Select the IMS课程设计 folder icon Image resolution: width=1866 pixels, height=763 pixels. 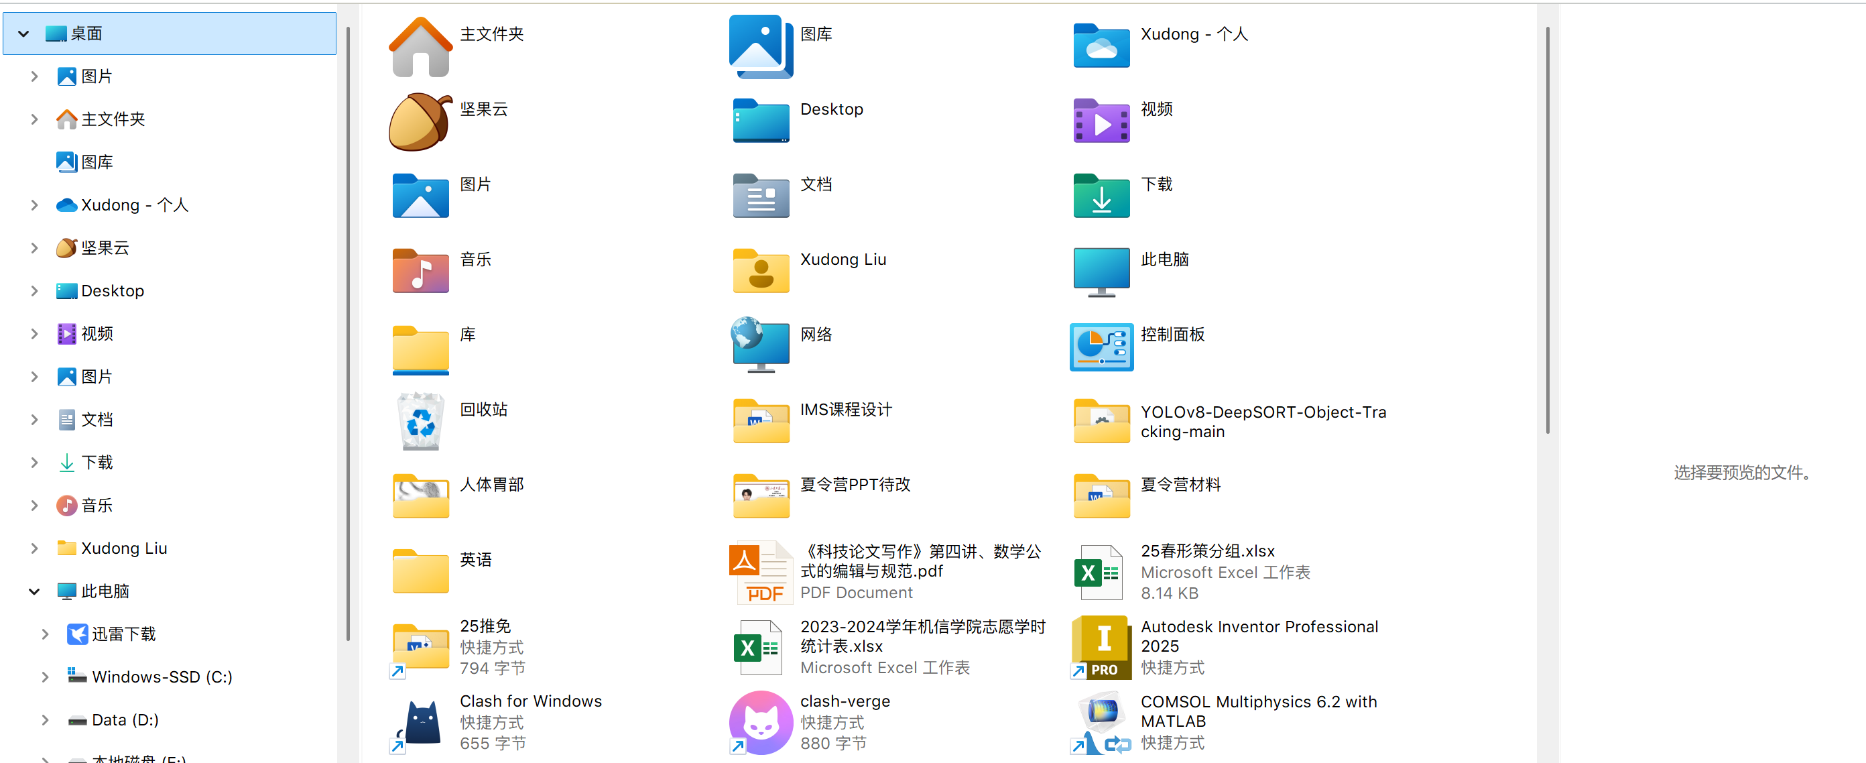[761, 421]
